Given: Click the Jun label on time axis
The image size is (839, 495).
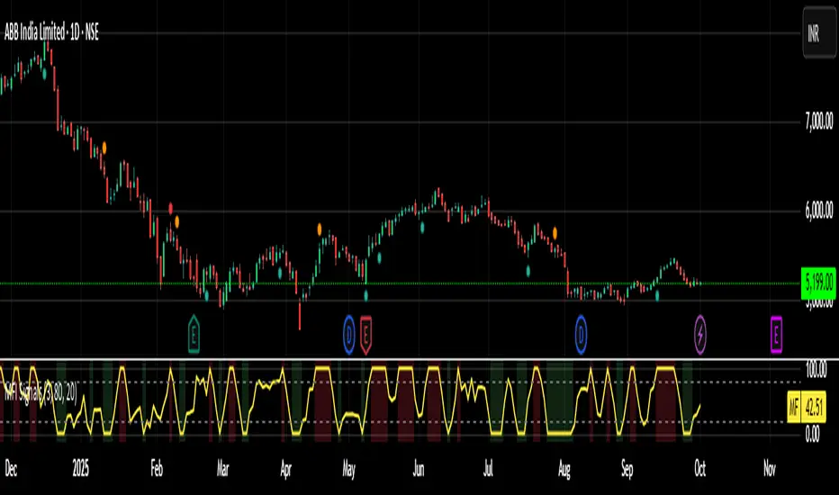Looking at the screenshot, I should click(x=419, y=469).
